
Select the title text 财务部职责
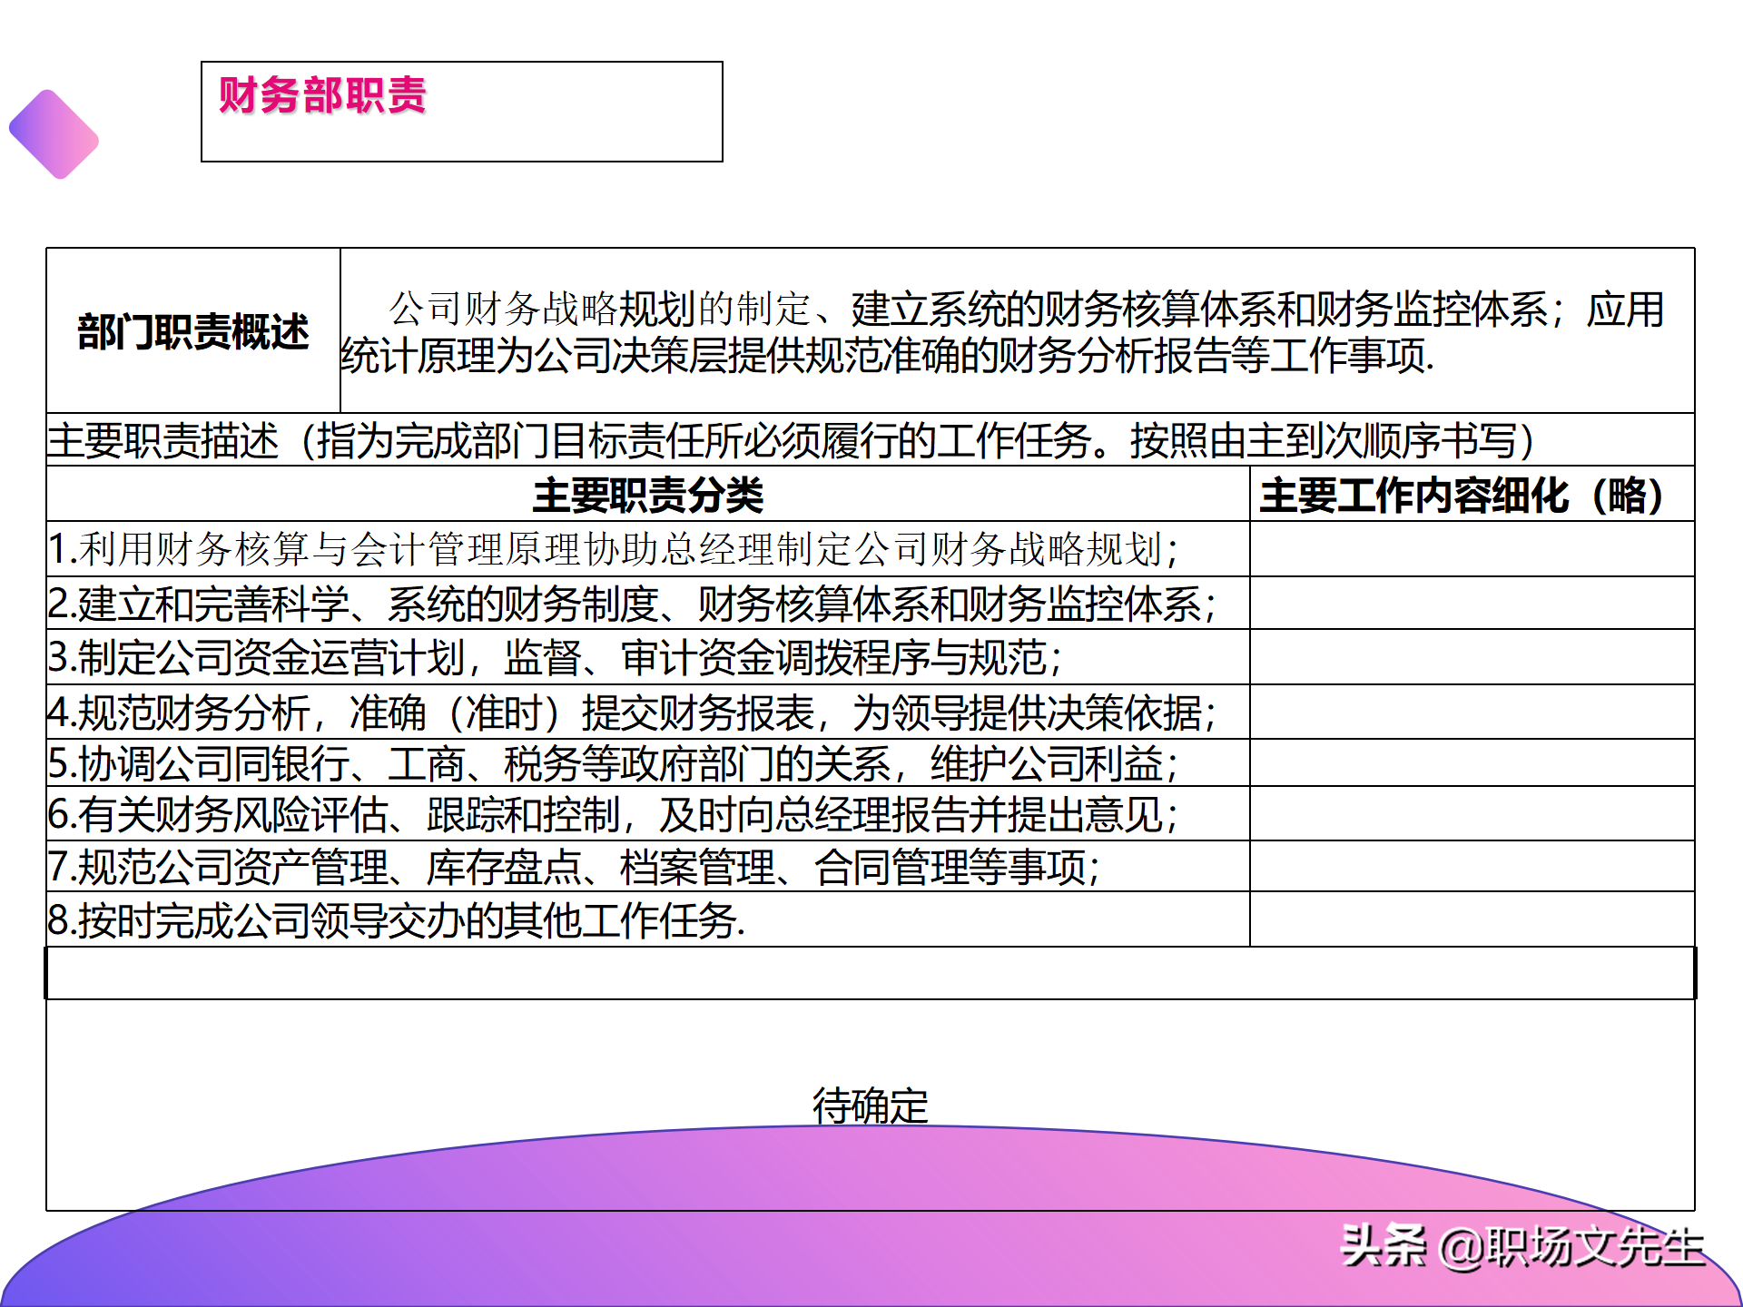(x=322, y=95)
